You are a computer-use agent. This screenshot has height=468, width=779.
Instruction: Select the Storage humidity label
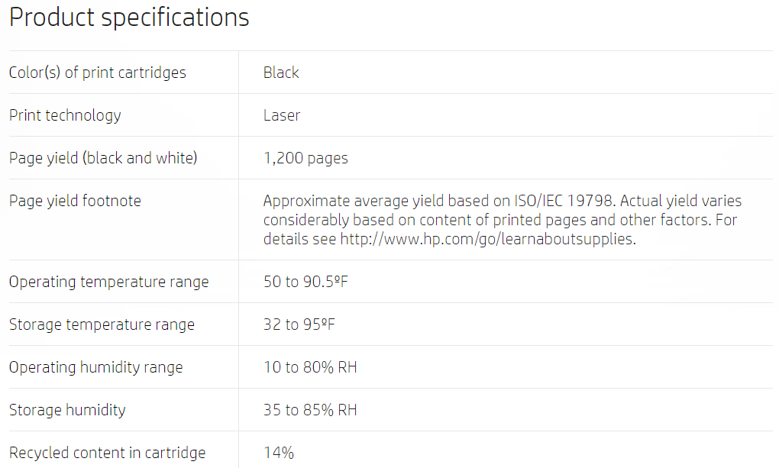pos(67,410)
